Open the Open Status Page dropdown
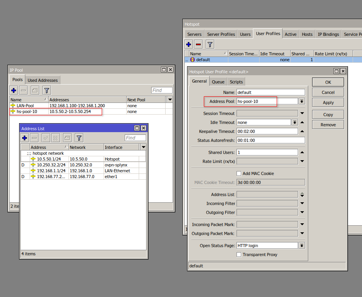 tap(302, 246)
